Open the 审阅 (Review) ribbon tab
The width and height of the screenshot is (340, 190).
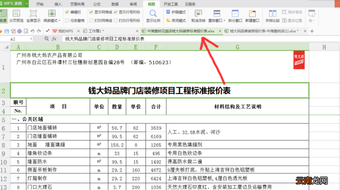tap(133, 4)
